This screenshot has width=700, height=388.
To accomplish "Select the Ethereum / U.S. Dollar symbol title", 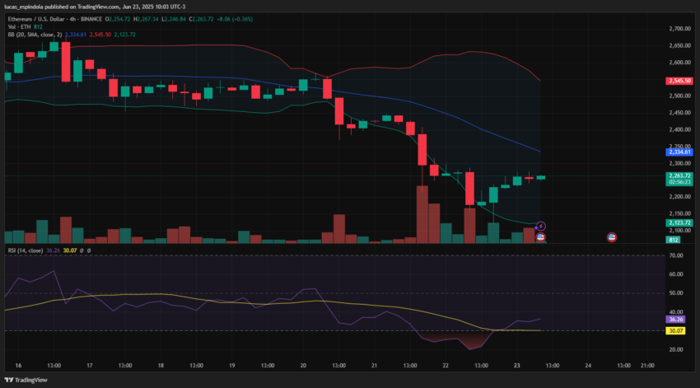I will [x=36, y=19].
